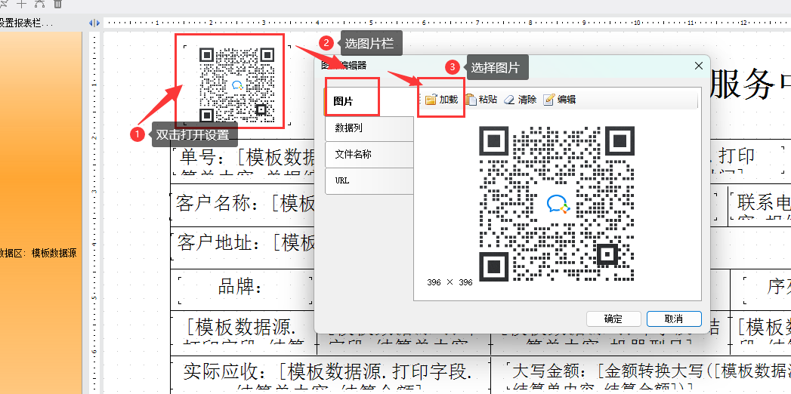791x394 pixels.
Task: Click the plus add icon at top
Action: (21, 4)
